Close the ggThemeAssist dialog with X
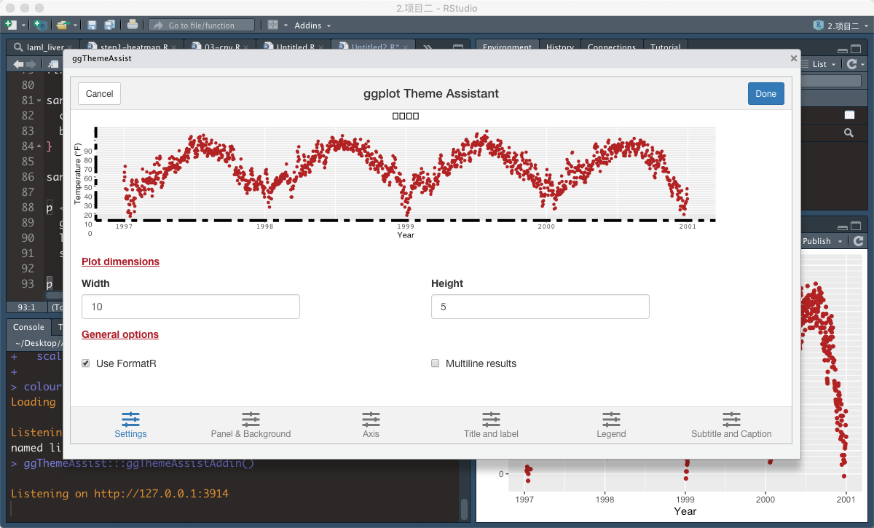The height and width of the screenshot is (528, 874). pos(793,58)
